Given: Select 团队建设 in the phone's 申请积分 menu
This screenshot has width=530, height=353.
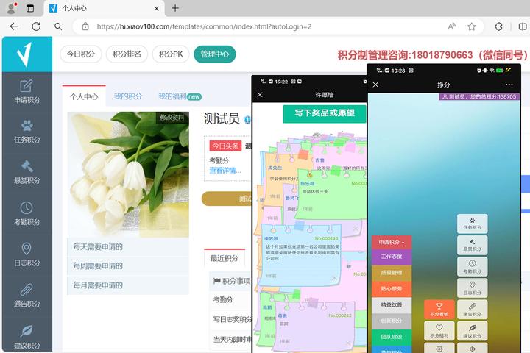Looking at the screenshot, I should (x=392, y=337).
